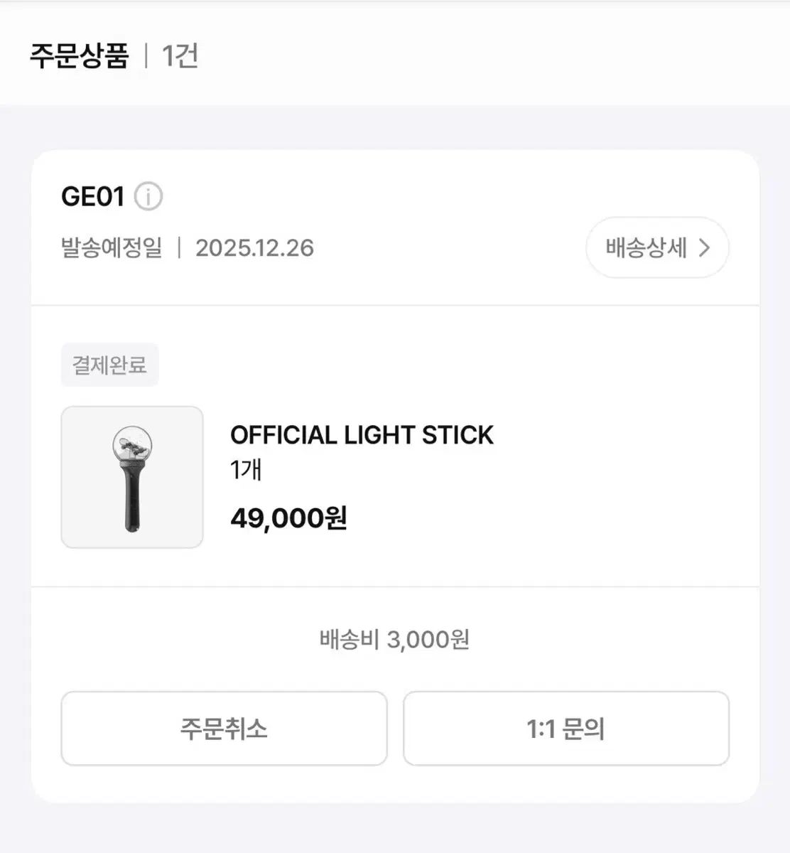
Task: Click the horizontal line above 배송비 row
Action: coord(395,587)
